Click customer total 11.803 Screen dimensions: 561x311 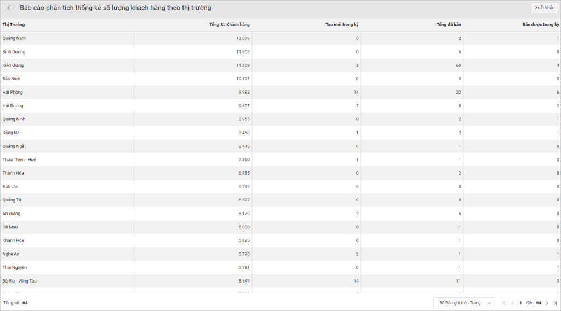tap(243, 52)
